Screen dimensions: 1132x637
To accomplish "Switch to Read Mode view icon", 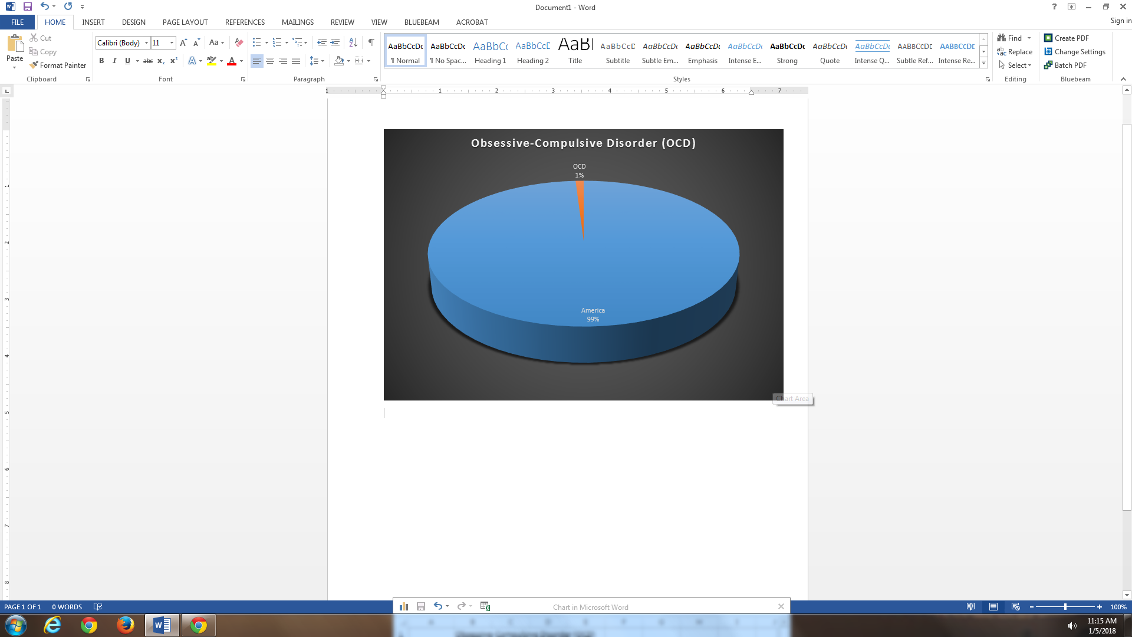I will point(970,606).
